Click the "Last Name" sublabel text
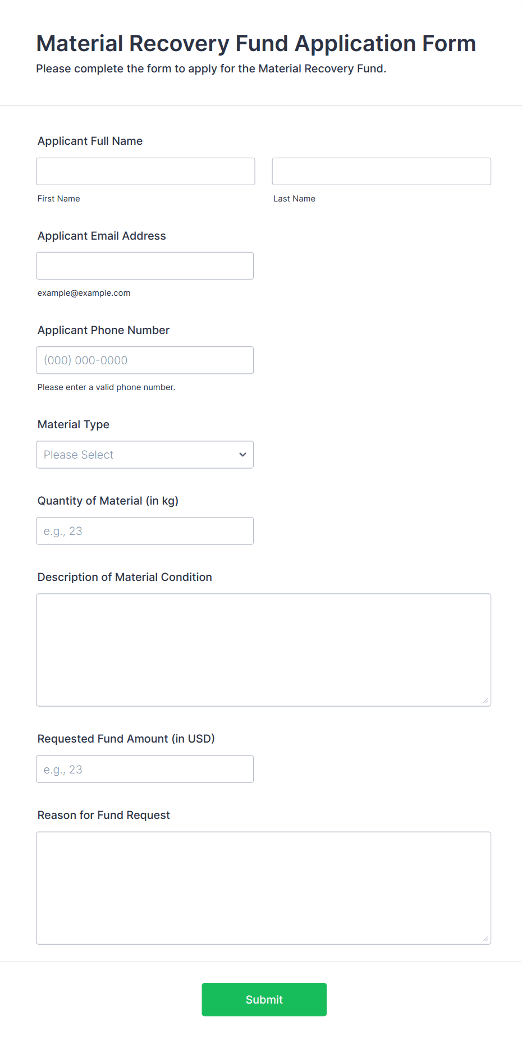The image size is (522, 1044). pyautogui.click(x=294, y=199)
